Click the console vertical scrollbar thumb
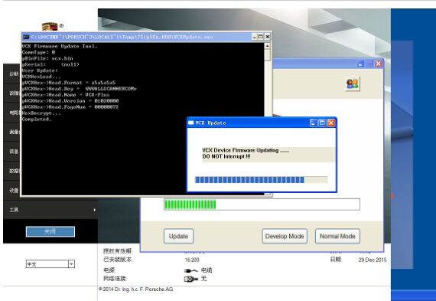 (x=268, y=55)
